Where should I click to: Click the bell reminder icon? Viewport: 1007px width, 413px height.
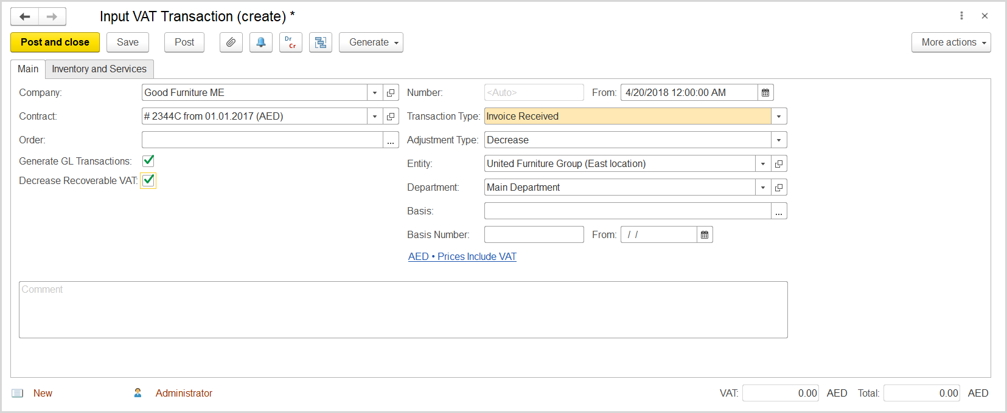(261, 43)
